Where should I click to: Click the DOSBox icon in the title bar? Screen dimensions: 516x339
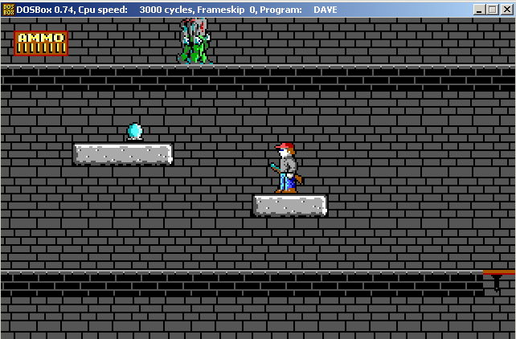pos(9,10)
